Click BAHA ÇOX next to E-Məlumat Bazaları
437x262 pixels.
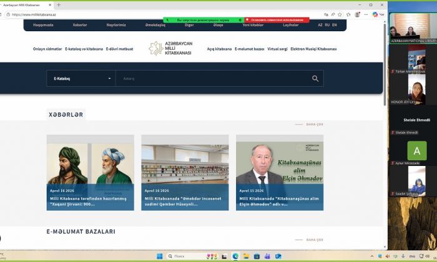click(x=315, y=240)
